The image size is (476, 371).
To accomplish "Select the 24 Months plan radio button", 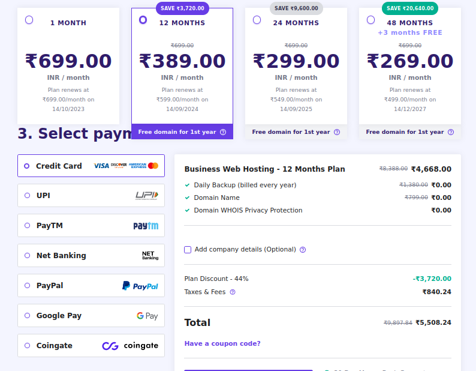I will (257, 20).
